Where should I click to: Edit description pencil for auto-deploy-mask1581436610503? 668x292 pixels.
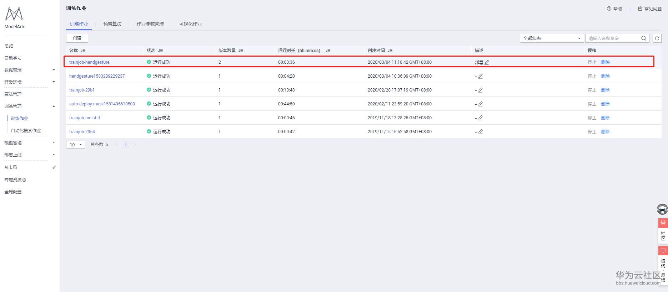pyautogui.click(x=481, y=104)
